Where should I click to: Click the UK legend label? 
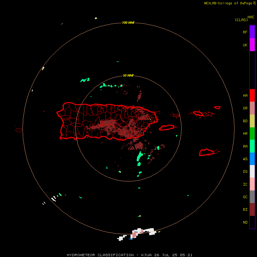245,45
